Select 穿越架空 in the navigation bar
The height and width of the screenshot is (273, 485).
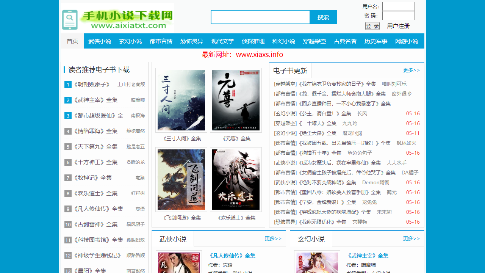click(314, 41)
